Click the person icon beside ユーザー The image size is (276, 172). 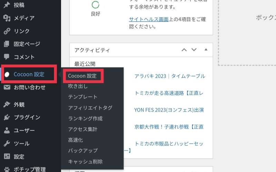coord(7,130)
